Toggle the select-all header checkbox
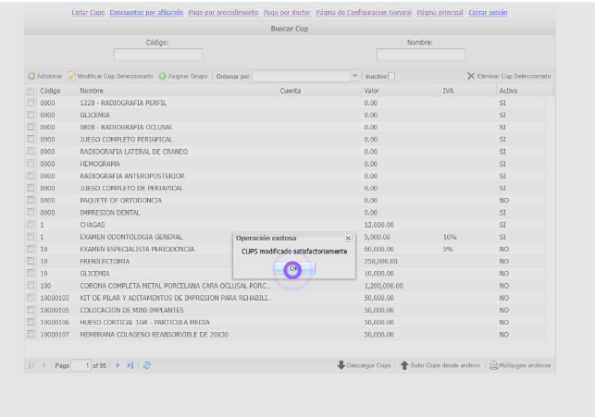595x417 pixels. [31, 91]
